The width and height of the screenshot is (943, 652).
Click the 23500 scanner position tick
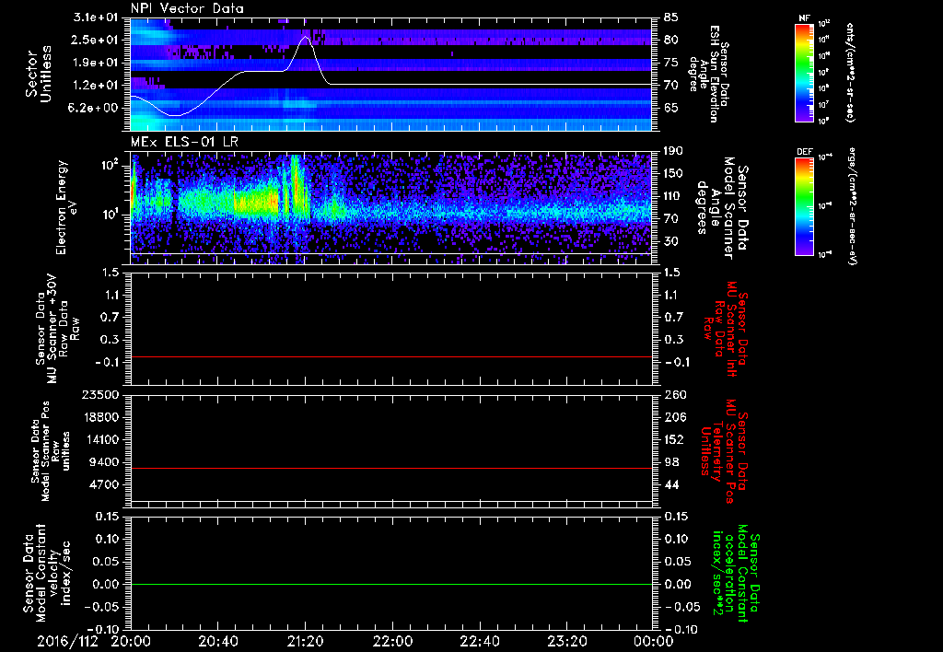coord(99,395)
